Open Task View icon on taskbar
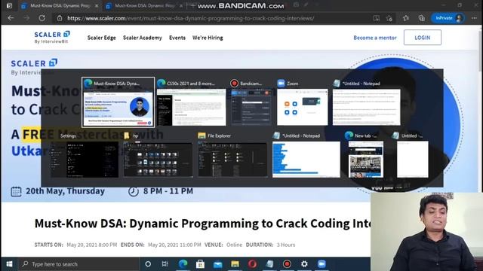 pos(165,264)
